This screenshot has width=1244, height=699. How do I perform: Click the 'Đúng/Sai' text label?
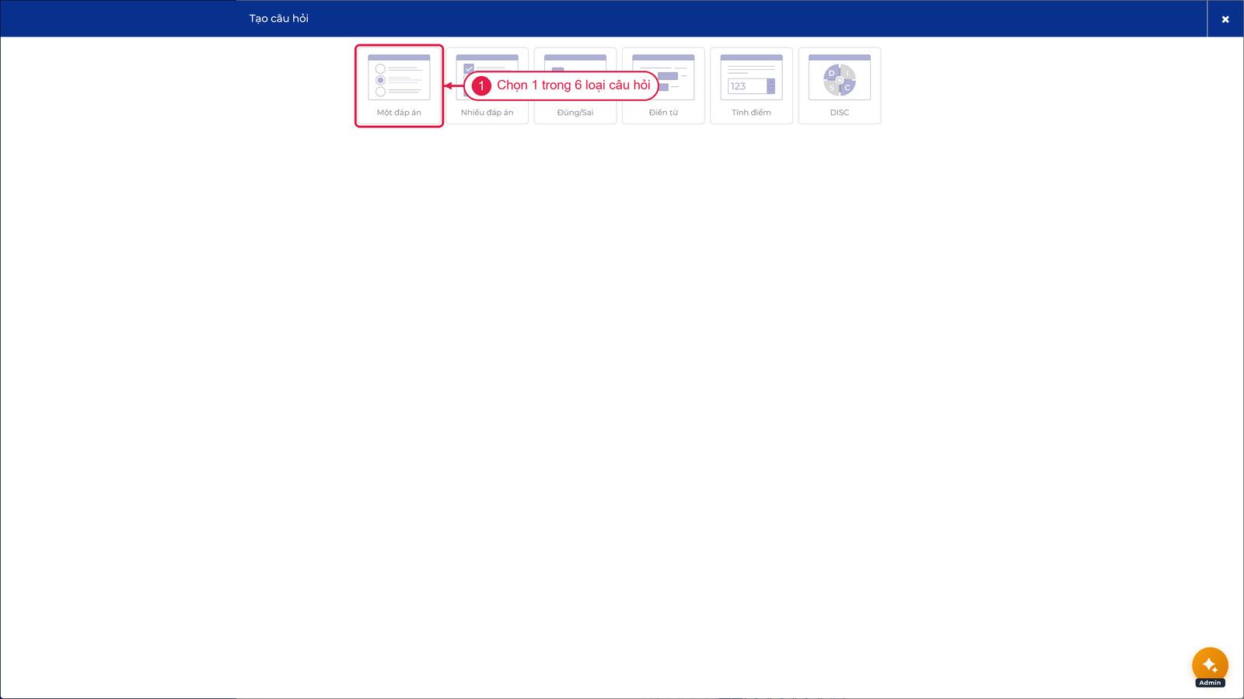click(x=575, y=113)
